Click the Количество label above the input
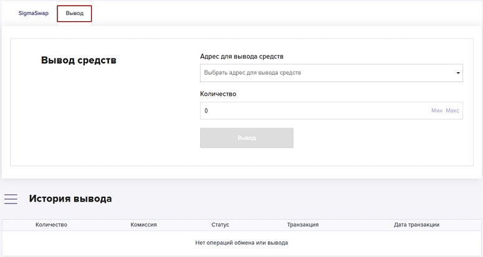 pos(218,94)
